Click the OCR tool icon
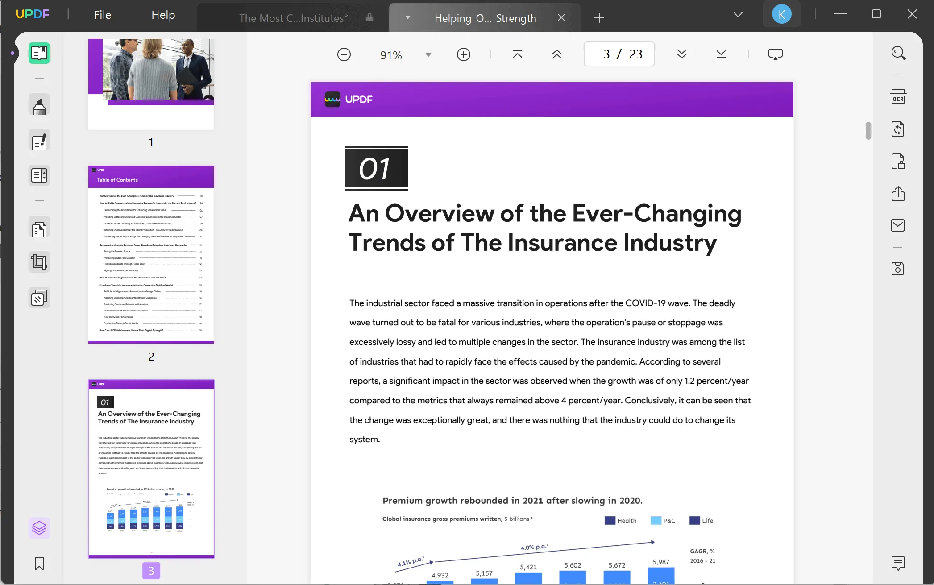Viewport: 934px width, 585px height. [898, 96]
